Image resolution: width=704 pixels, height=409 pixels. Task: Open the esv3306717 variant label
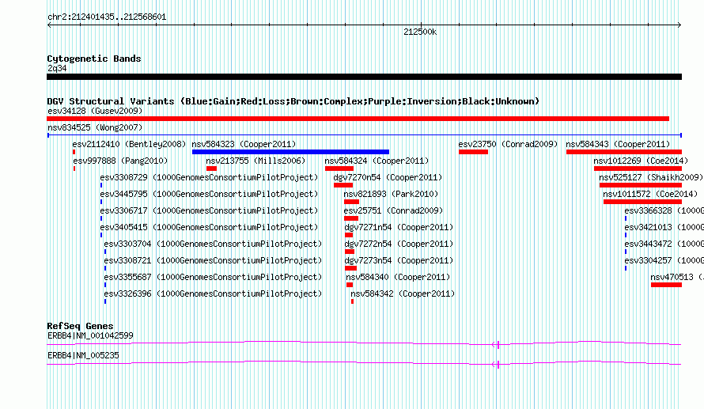(209, 210)
